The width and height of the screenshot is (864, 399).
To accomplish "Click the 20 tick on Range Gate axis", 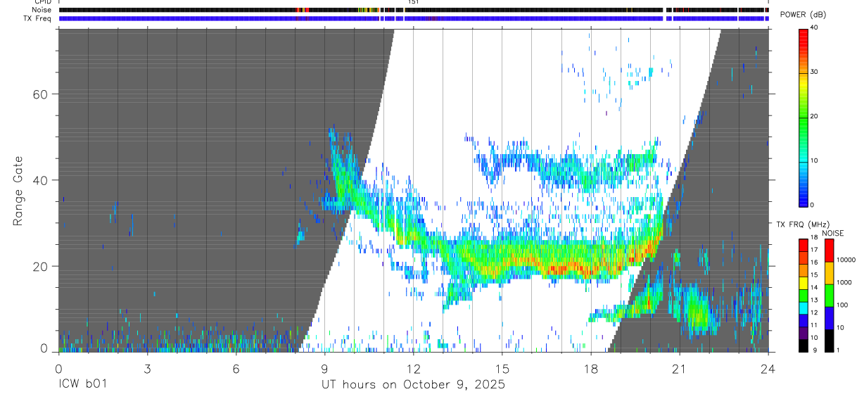I will [40, 267].
